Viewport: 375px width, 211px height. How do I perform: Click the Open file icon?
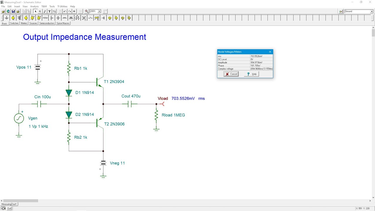point(3,11)
